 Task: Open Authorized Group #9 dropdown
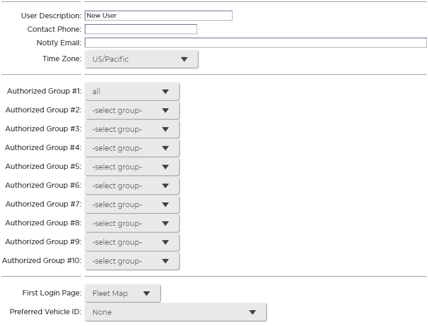click(132, 242)
